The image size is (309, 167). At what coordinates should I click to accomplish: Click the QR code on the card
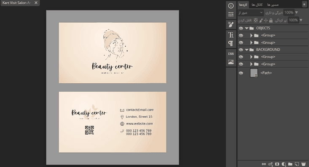coord(89,130)
